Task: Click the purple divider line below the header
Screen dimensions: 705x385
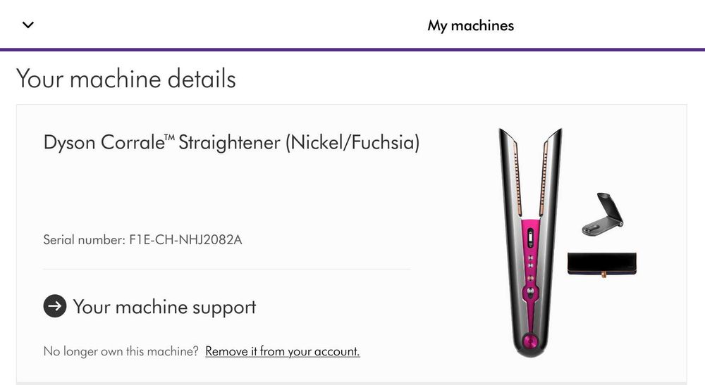Action: [352, 49]
